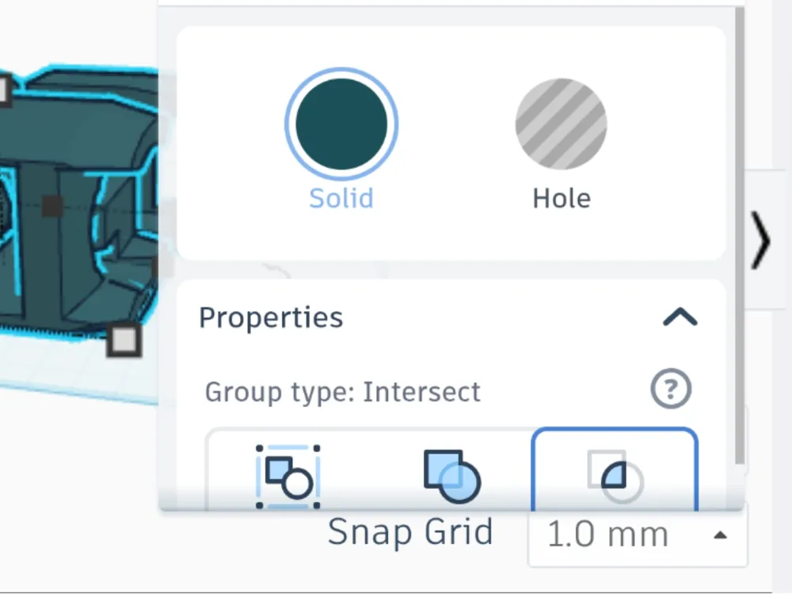Click the black midpoint handle on the model

[52, 206]
